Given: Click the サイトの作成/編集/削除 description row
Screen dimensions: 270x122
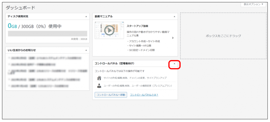Looking at the screenshot, I should pyautogui.click(x=135, y=78).
